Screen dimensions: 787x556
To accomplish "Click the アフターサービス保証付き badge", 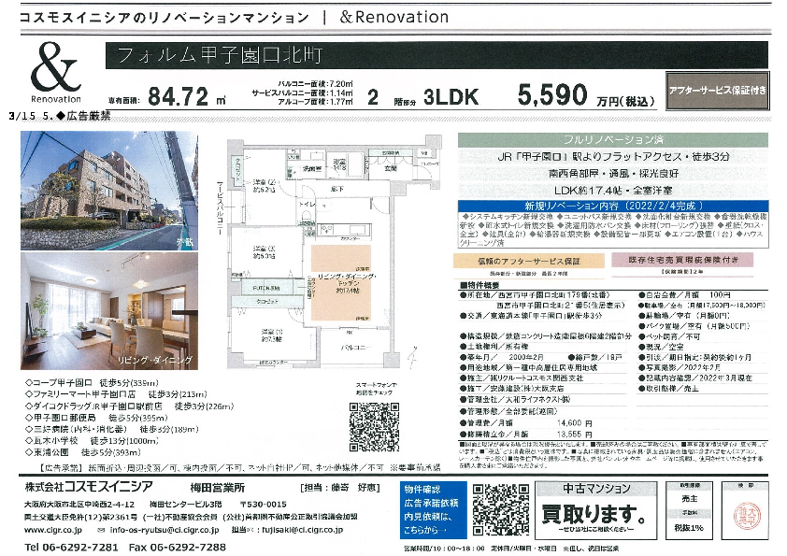I will 718,92.
